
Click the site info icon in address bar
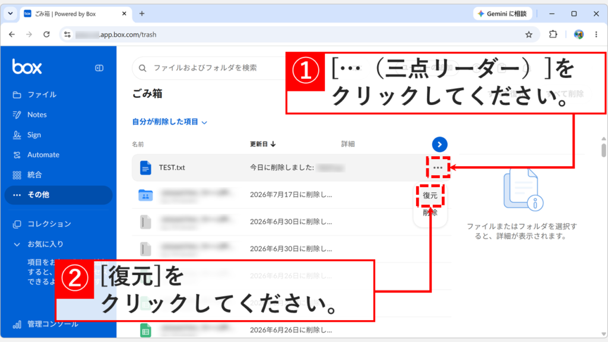coord(68,34)
